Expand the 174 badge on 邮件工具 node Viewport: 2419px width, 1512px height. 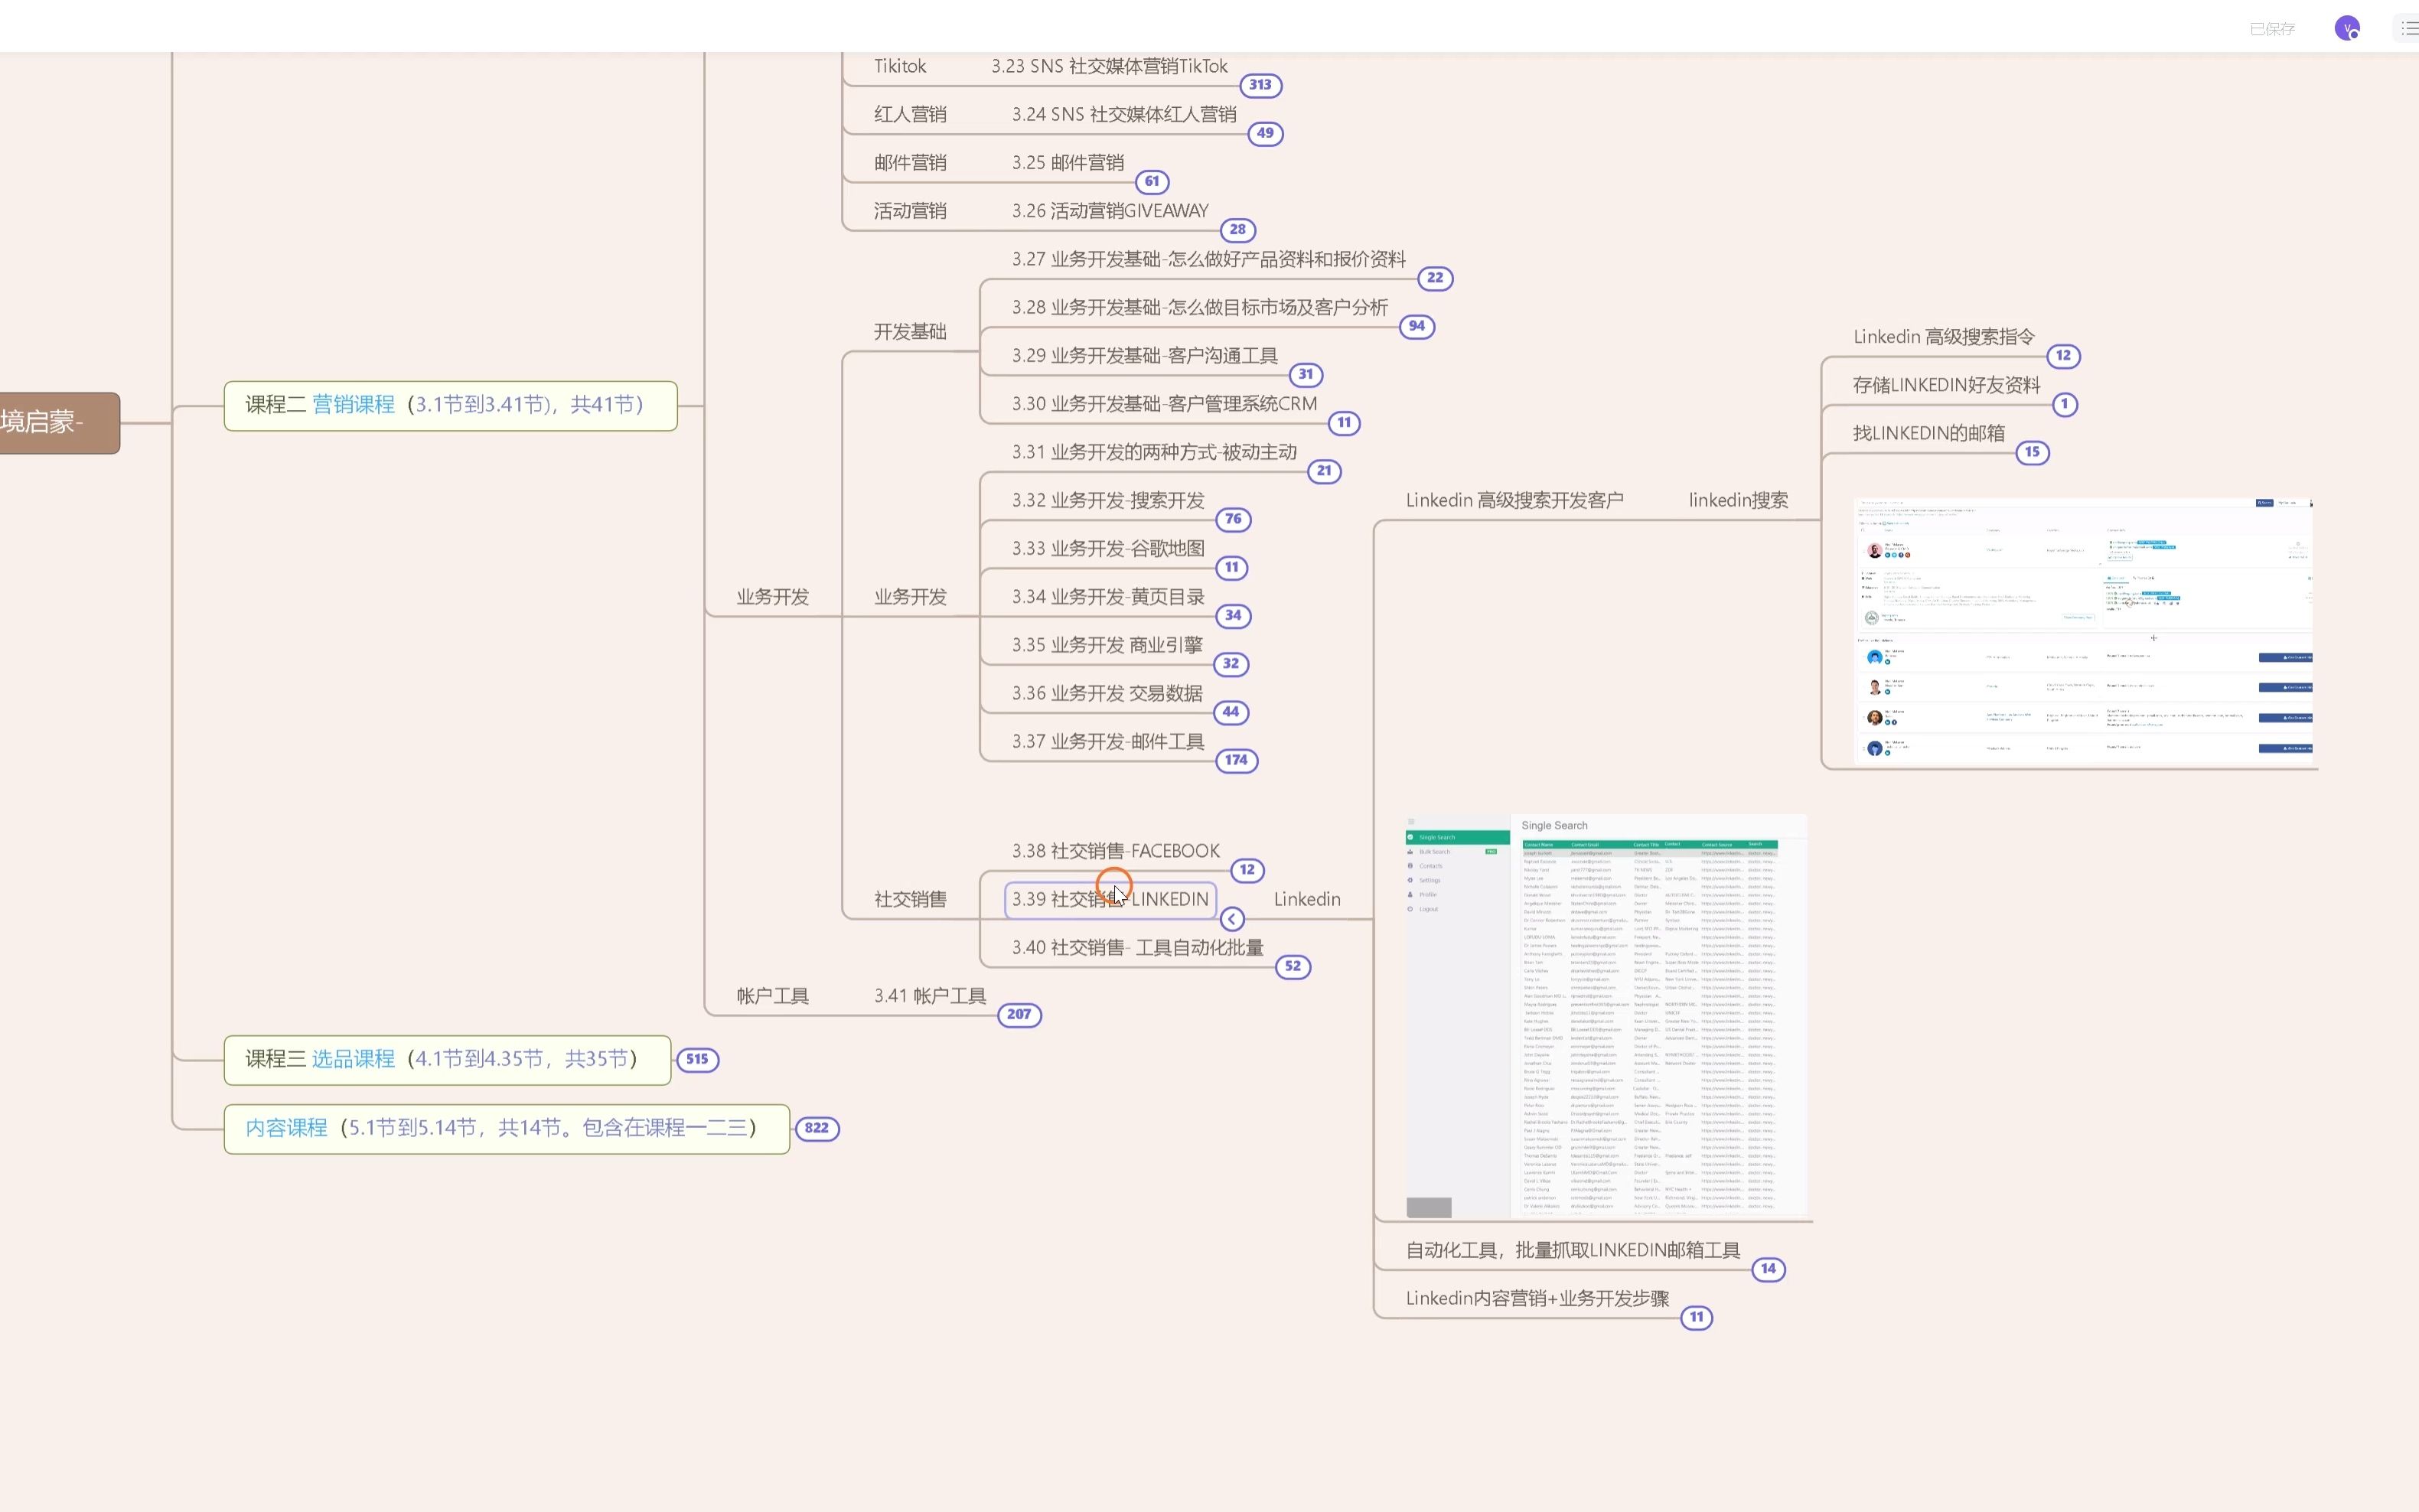pyautogui.click(x=1236, y=760)
